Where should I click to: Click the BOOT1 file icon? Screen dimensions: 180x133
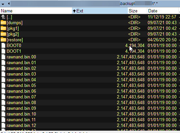[3, 51]
